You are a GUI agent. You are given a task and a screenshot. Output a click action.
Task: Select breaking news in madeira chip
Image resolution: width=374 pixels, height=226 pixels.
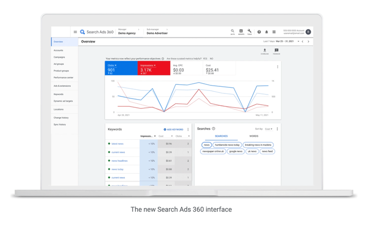tap(258, 145)
